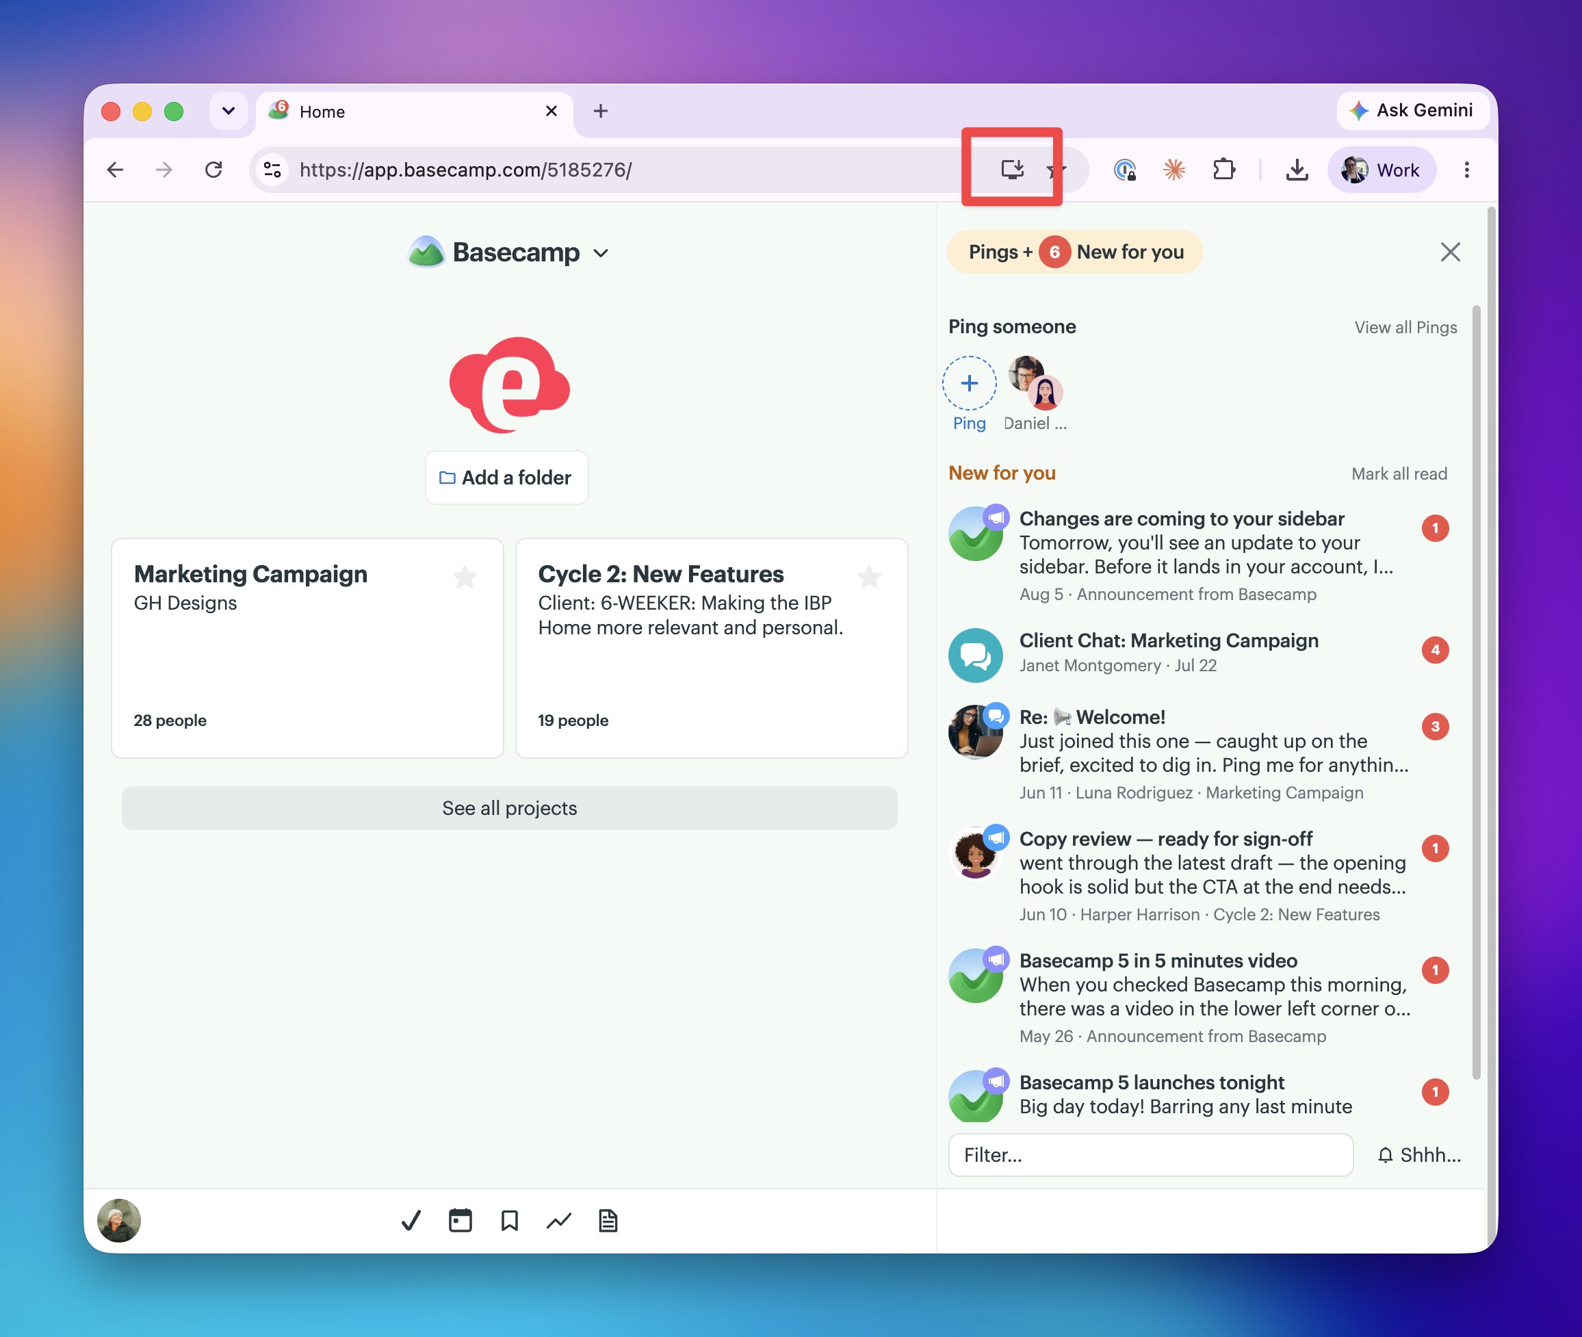Click the "Ping someone" heading
Image resolution: width=1582 pixels, height=1337 pixels.
(x=1012, y=326)
